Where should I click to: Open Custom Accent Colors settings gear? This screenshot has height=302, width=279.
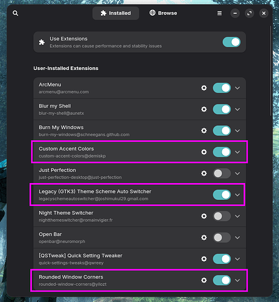click(204, 152)
